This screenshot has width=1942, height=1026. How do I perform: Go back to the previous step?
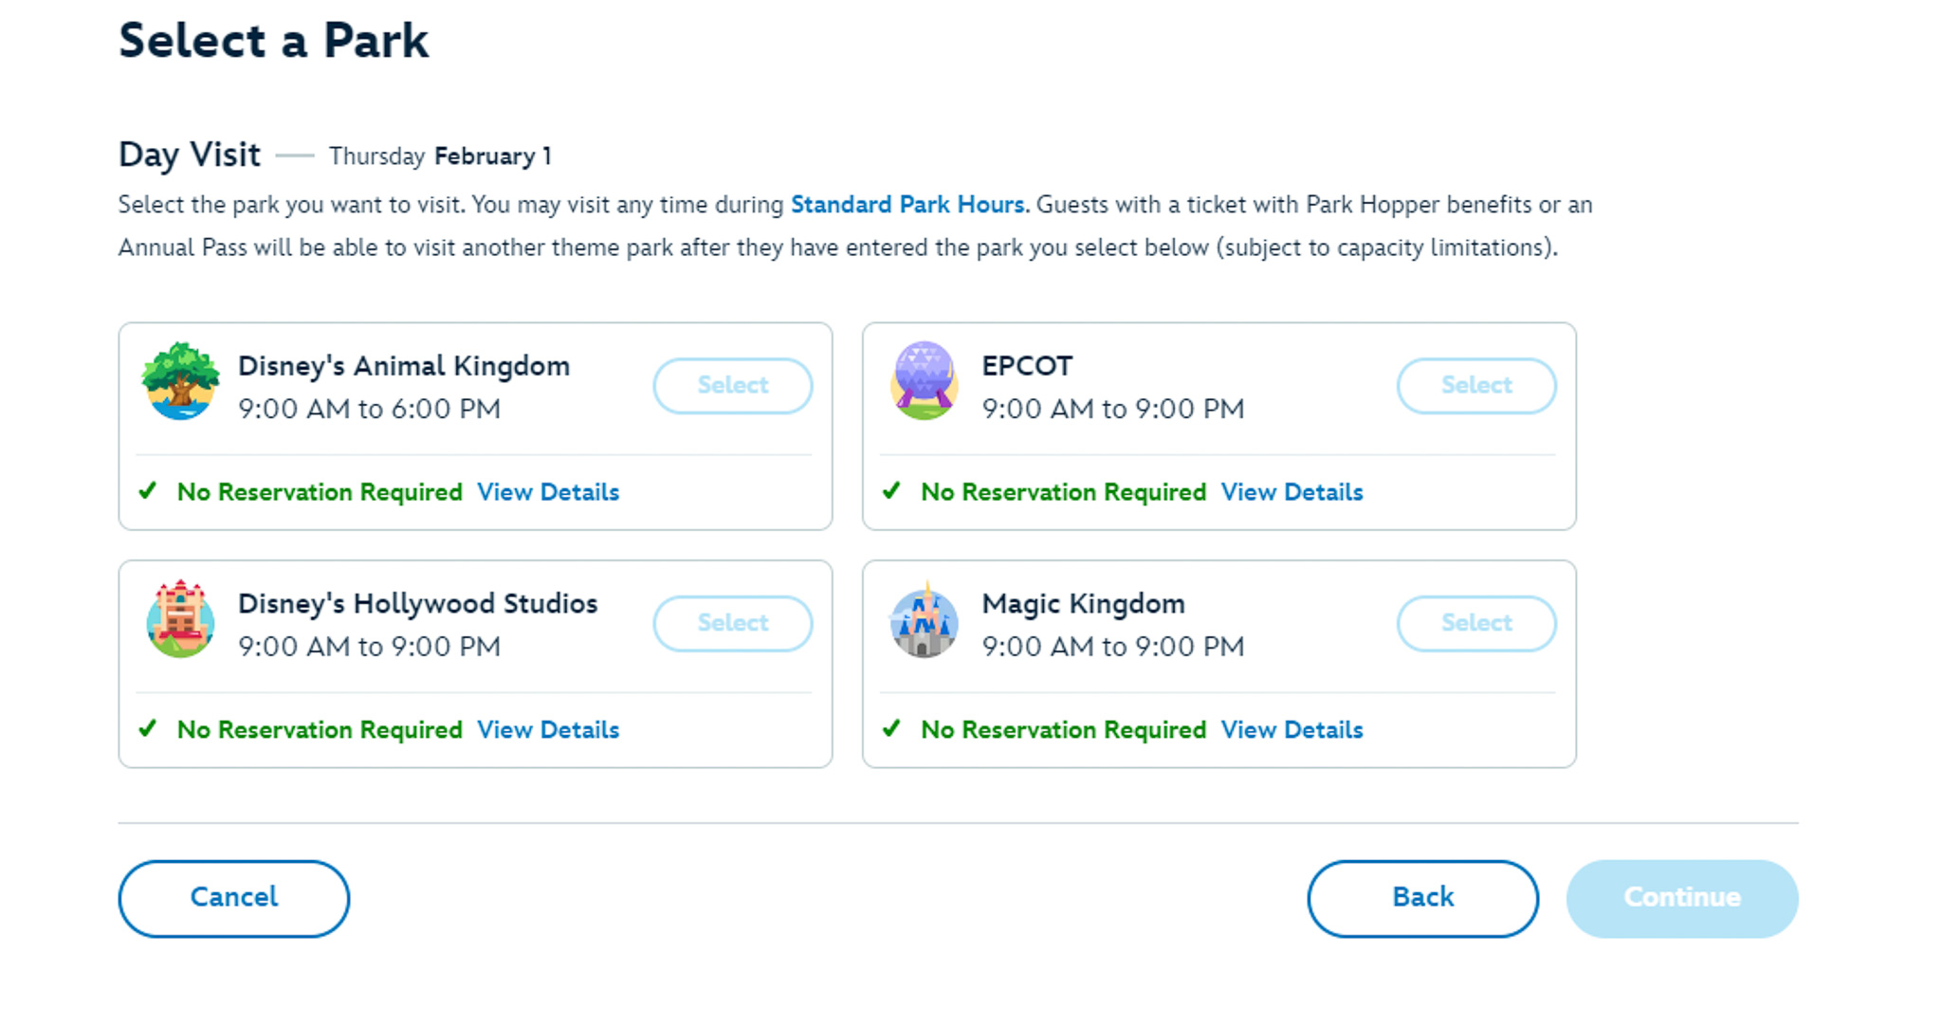coord(1422,898)
